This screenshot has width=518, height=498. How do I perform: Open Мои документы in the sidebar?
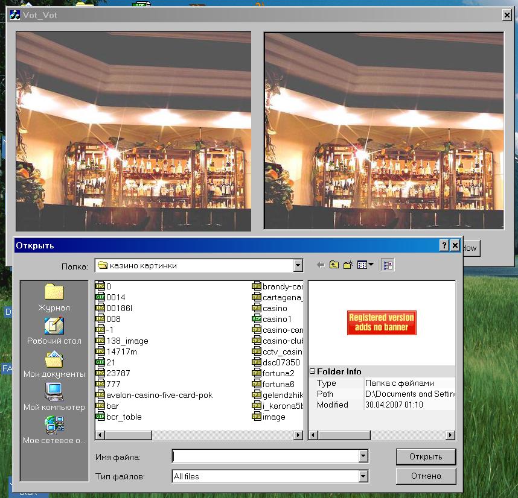pyautogui.click(x=54, y=364)
